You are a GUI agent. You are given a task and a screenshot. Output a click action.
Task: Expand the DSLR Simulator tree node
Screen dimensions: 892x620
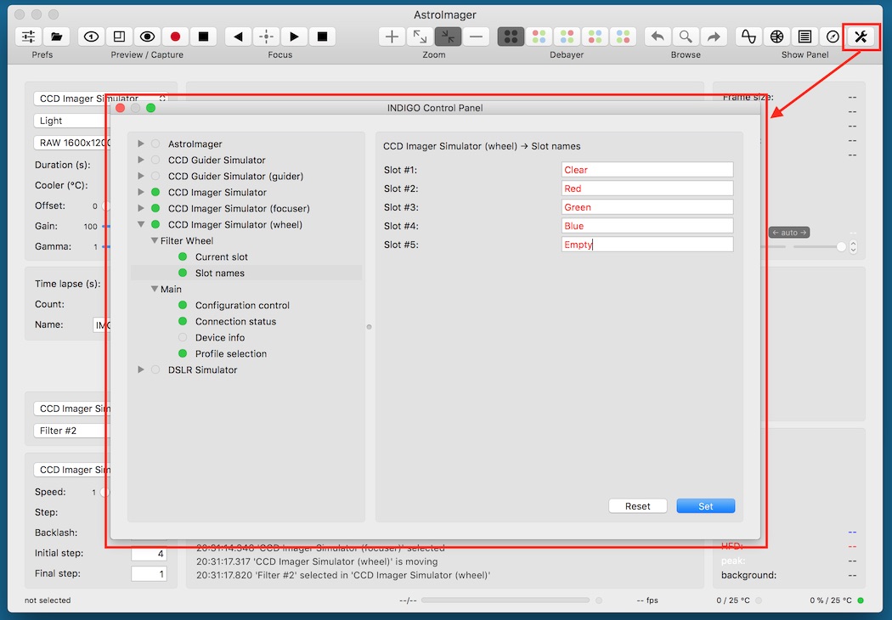[140, 369]
